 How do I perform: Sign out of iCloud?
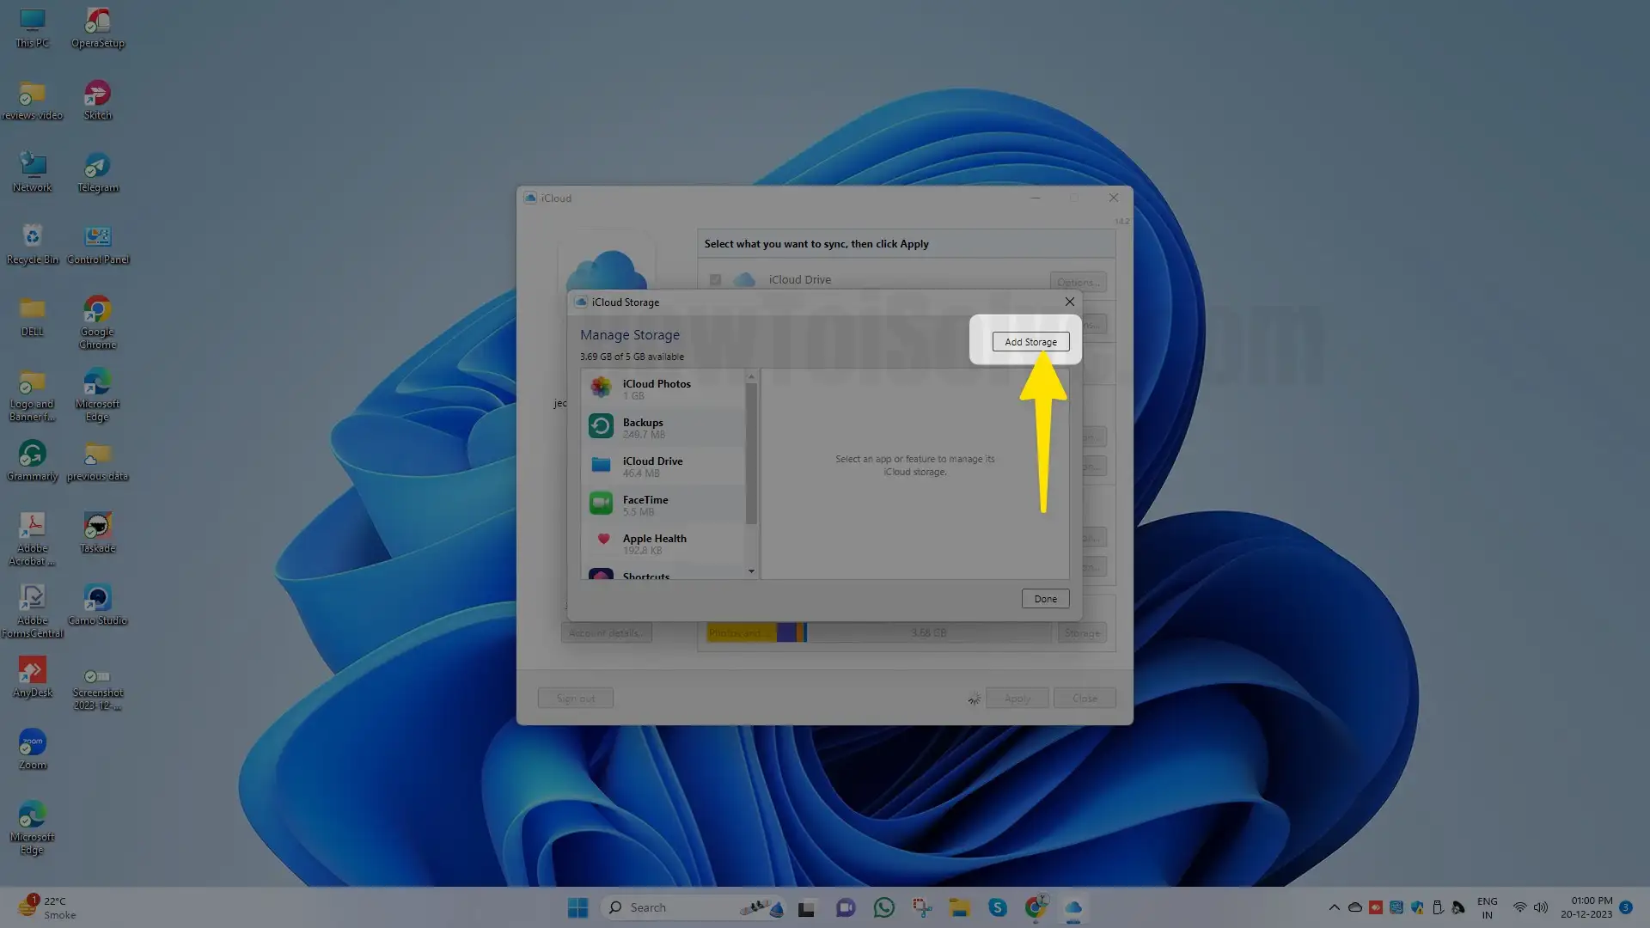coord(575,697)
